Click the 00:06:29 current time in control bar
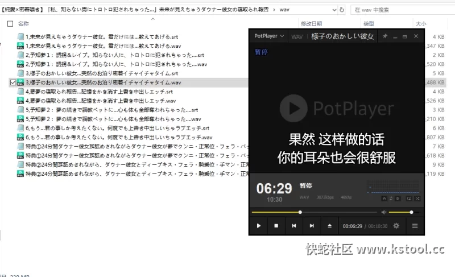This screenshot has height=277, width=455. click(x=352, y=226)
